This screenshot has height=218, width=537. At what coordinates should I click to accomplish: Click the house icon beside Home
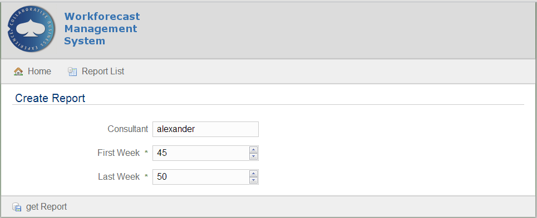pyautogui.click(x=18, y=72)
